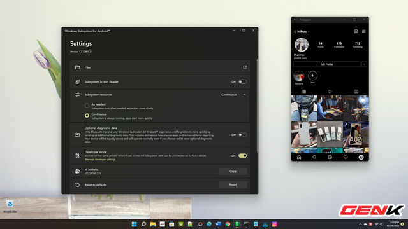
Task: Open taskbar Search
Action: click(143, 224)
